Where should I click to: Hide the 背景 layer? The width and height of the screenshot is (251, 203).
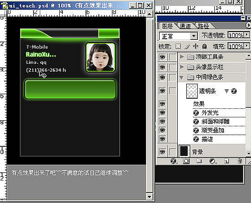(162, 152)
